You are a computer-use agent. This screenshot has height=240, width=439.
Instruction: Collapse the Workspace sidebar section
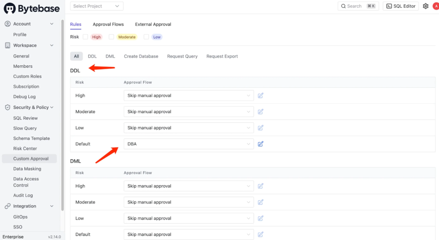tap(52, 45)
